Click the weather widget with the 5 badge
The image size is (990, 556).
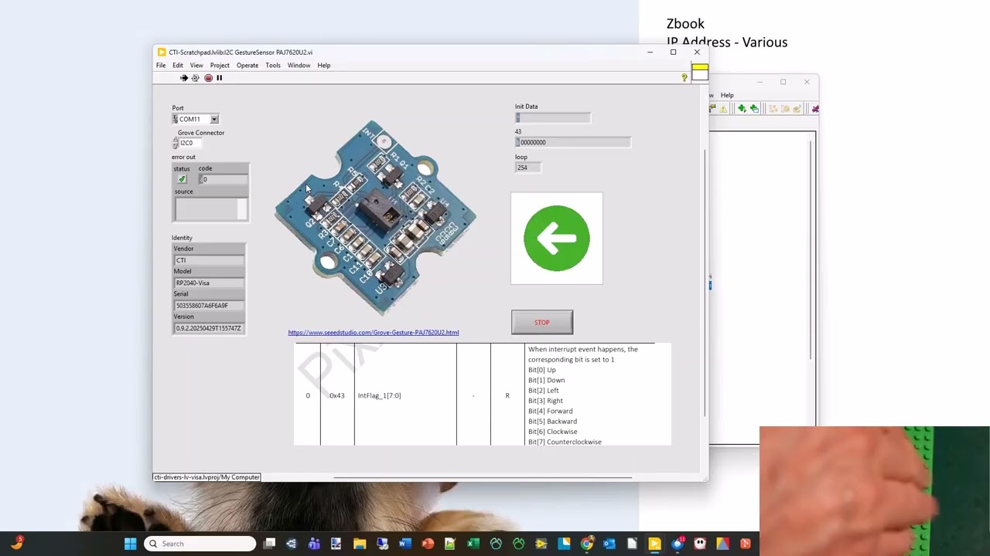(x=16, y=544)
